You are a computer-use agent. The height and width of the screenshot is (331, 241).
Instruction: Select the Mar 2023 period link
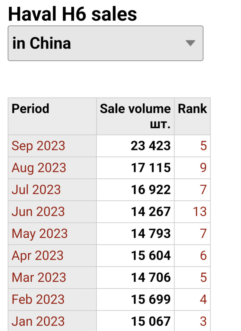point(39,277)
